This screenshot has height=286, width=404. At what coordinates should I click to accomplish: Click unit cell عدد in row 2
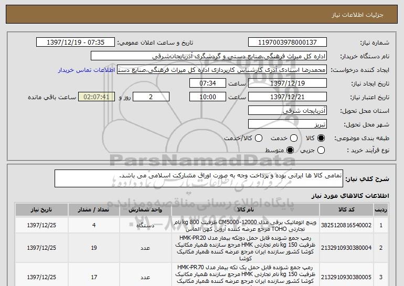coord(145,248)
